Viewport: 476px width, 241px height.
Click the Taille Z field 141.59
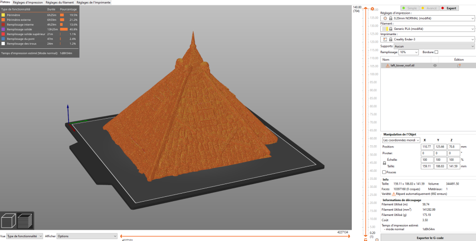tap(454, 167)
